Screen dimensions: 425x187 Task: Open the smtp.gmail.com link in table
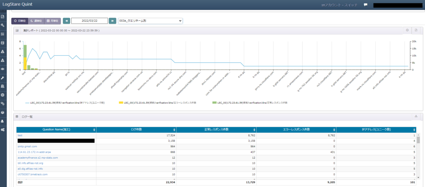27,146
